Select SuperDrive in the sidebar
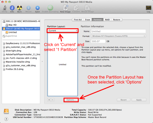The width and height of the screenshot is (153, 123). (x=21, y=36)
